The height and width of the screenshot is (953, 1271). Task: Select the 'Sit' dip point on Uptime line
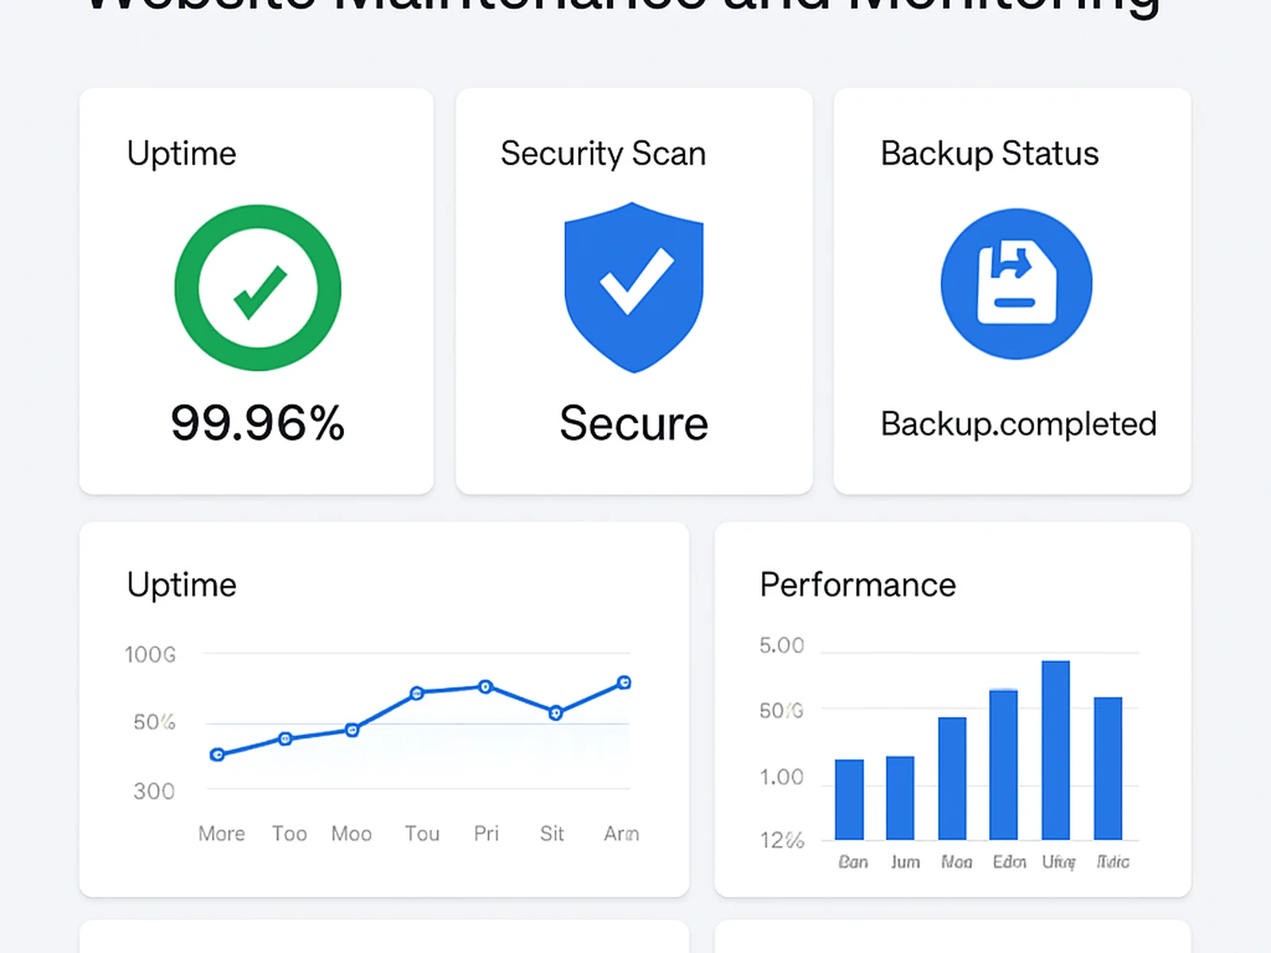pos(556,712)
